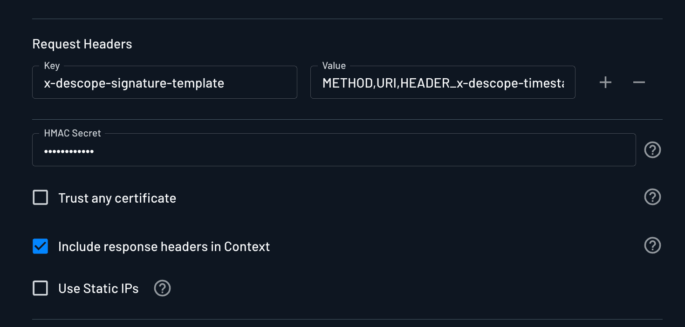685x327 pixels.
Task: Show help for Use Static IPs
Action: pyautogui.click(x=162, y=288)
